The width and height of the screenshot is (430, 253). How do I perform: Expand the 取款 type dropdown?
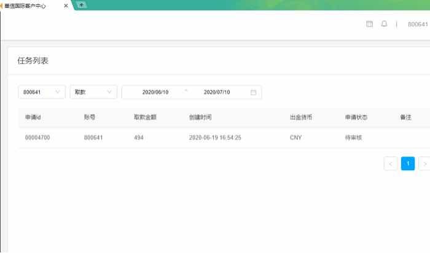(x=93, y=92)
